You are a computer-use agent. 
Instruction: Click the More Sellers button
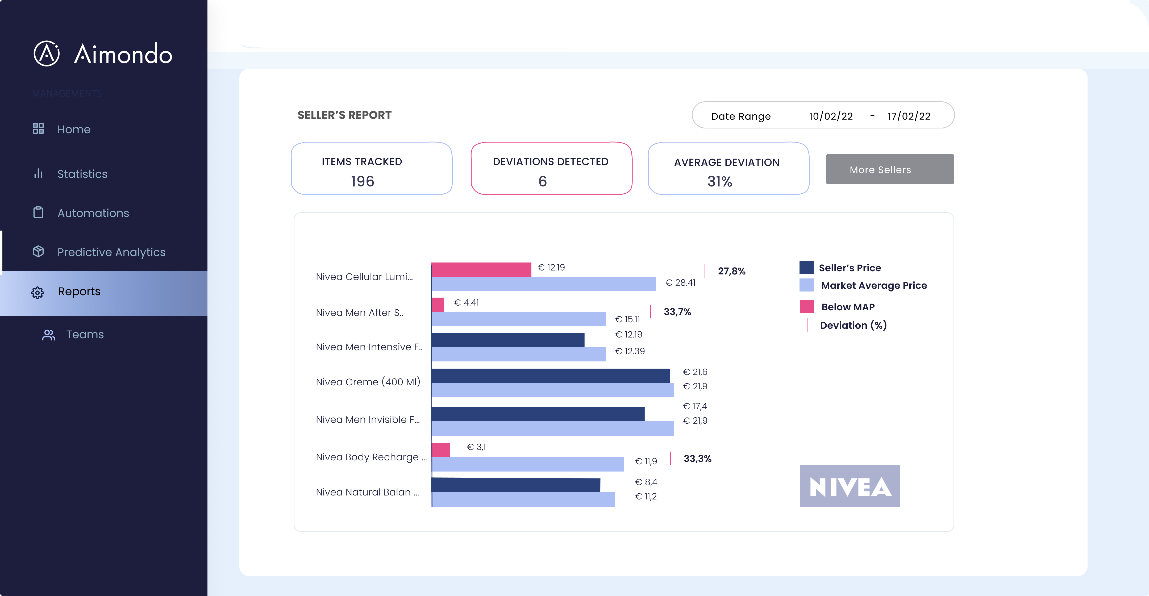pyautogui.click(x=889, y=169)
